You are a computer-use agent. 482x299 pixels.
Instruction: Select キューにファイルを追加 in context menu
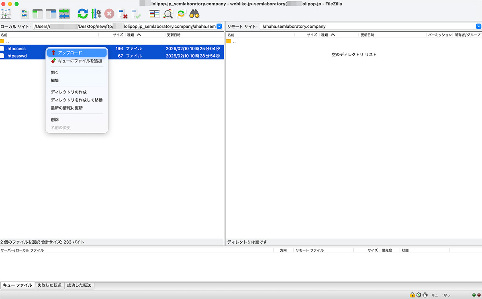coord(80,61)
